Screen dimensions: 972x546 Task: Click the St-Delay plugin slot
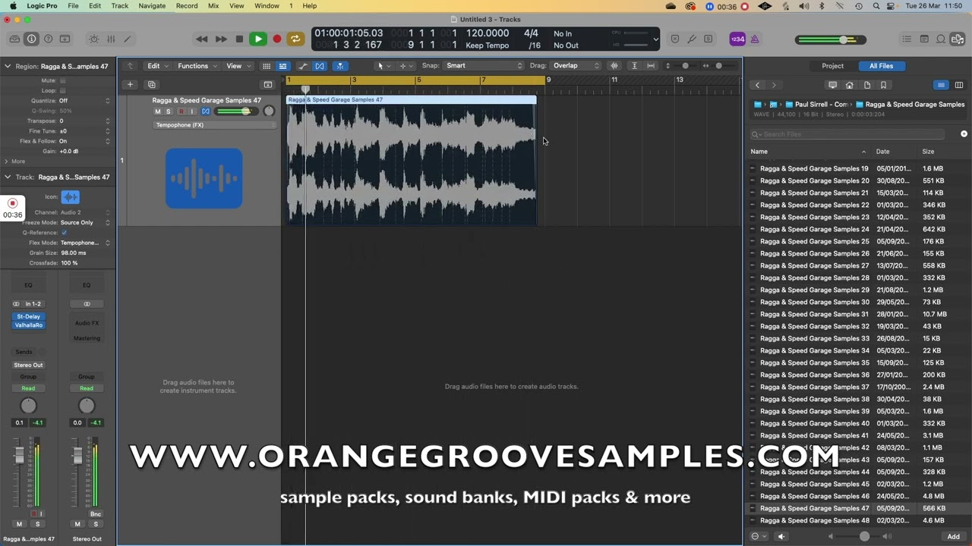click(x=28, y=317)
